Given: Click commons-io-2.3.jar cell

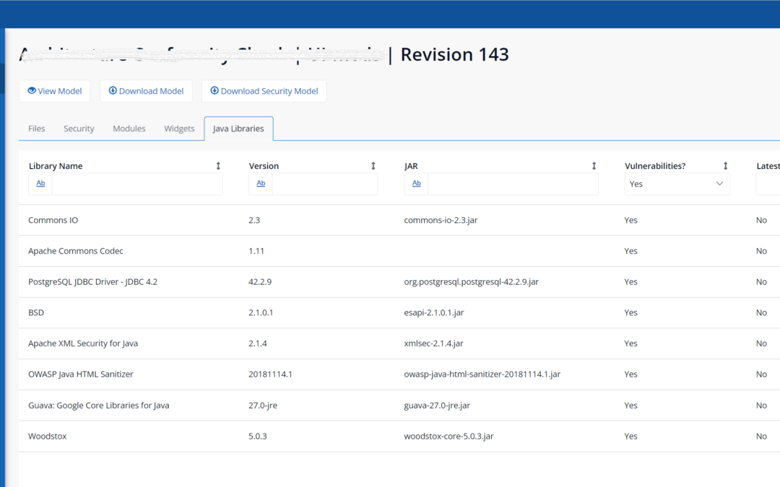Looking at the screenshot, I should click(441, 220).
